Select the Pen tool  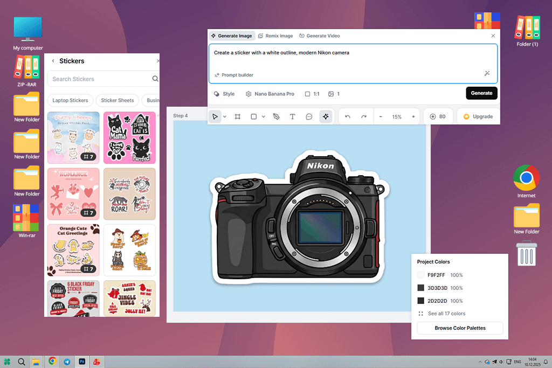tap(277, 116)
